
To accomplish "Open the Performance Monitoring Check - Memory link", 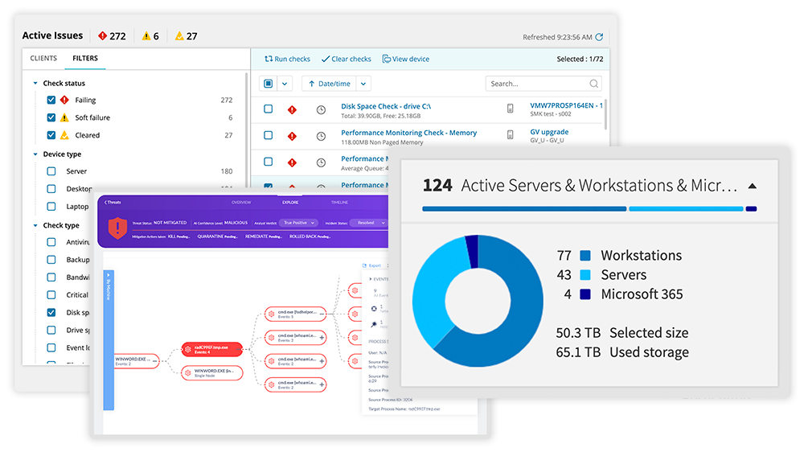I will (x=408, y=133).
